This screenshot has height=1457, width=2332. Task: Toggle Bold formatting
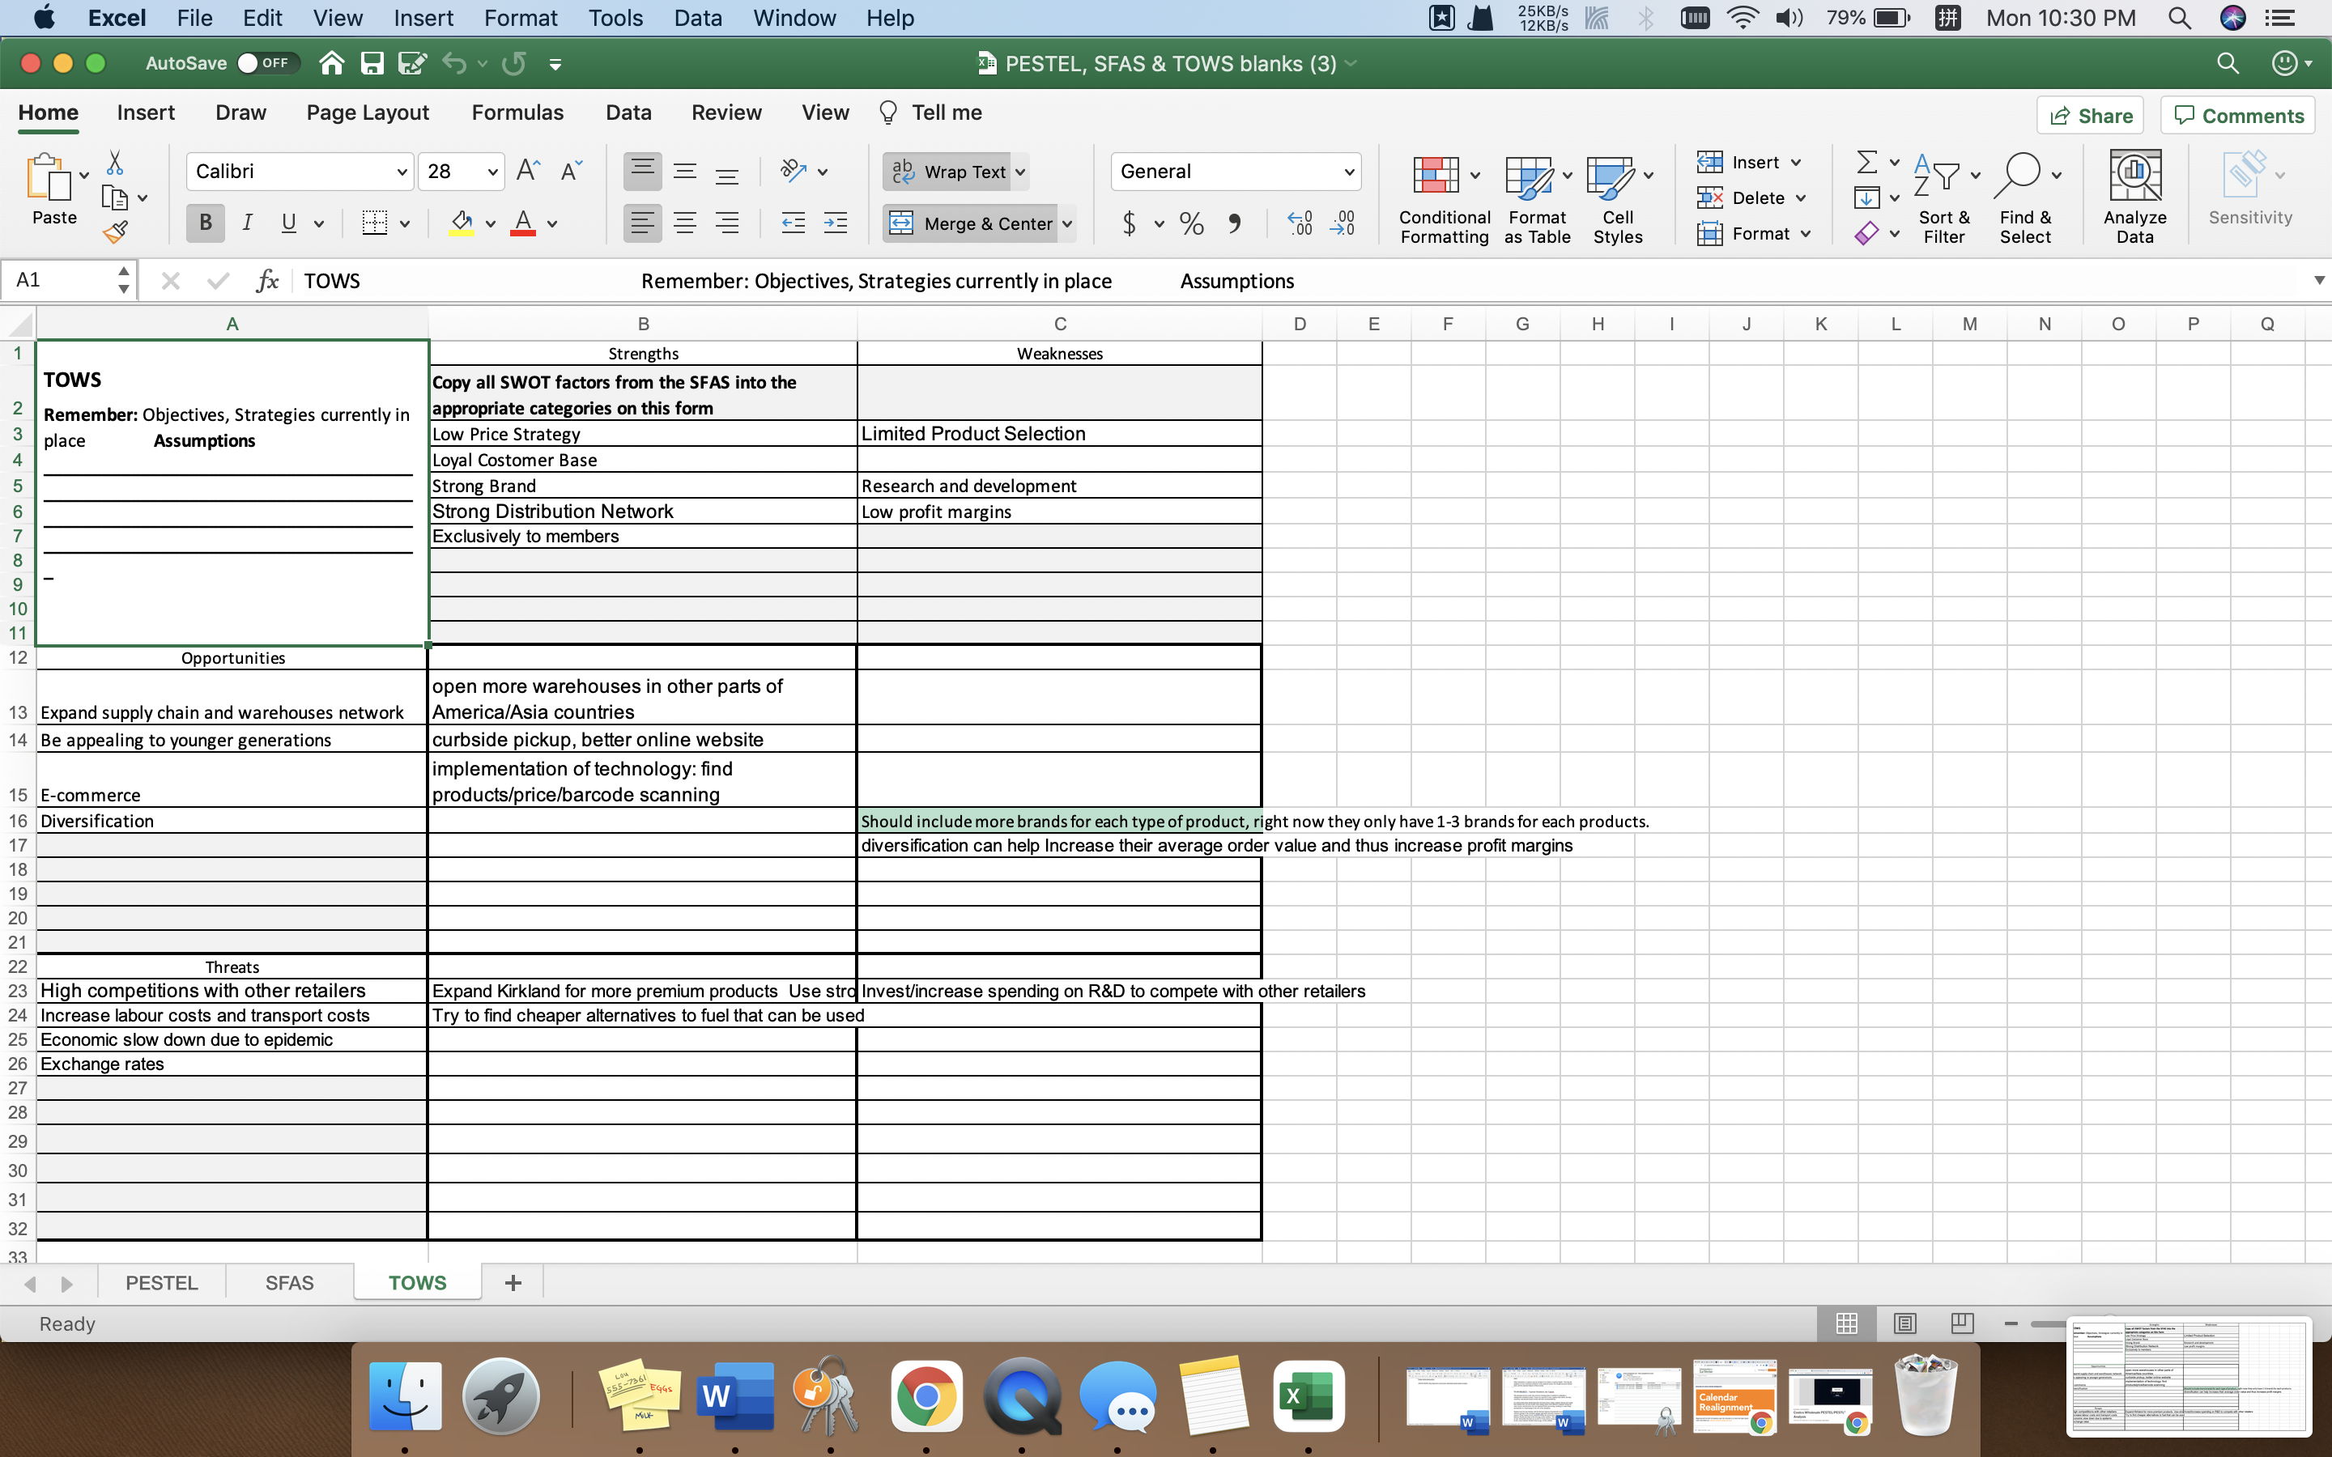[x=205, y=223]
